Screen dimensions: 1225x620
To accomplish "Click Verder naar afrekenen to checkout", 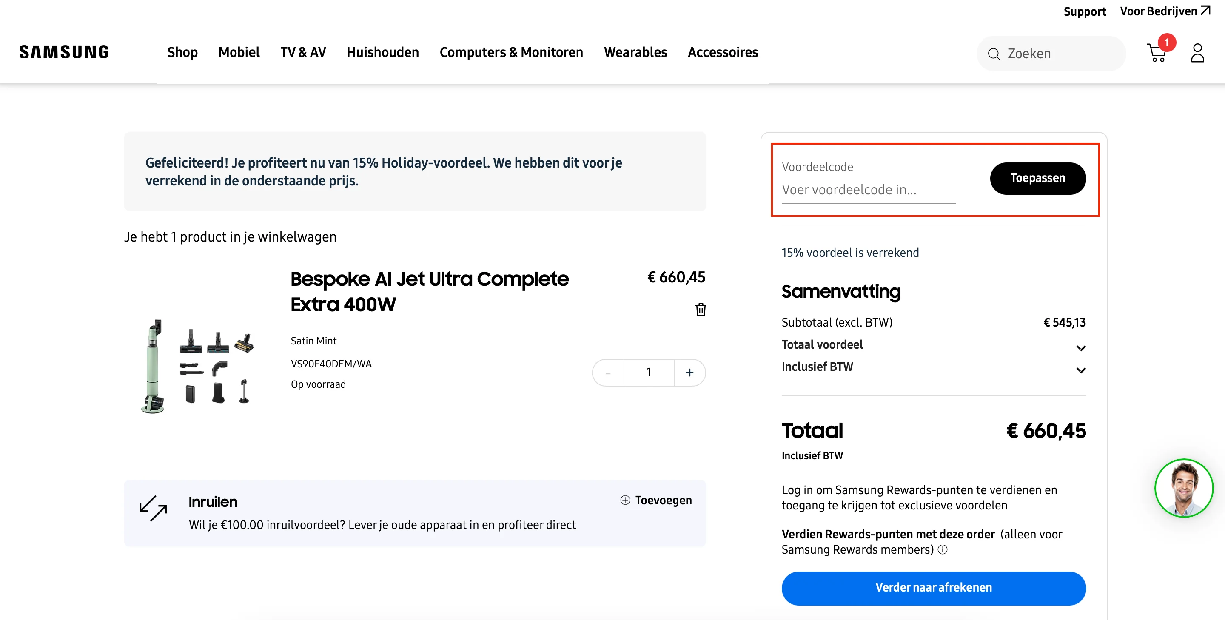I will [x=934, y=588].
